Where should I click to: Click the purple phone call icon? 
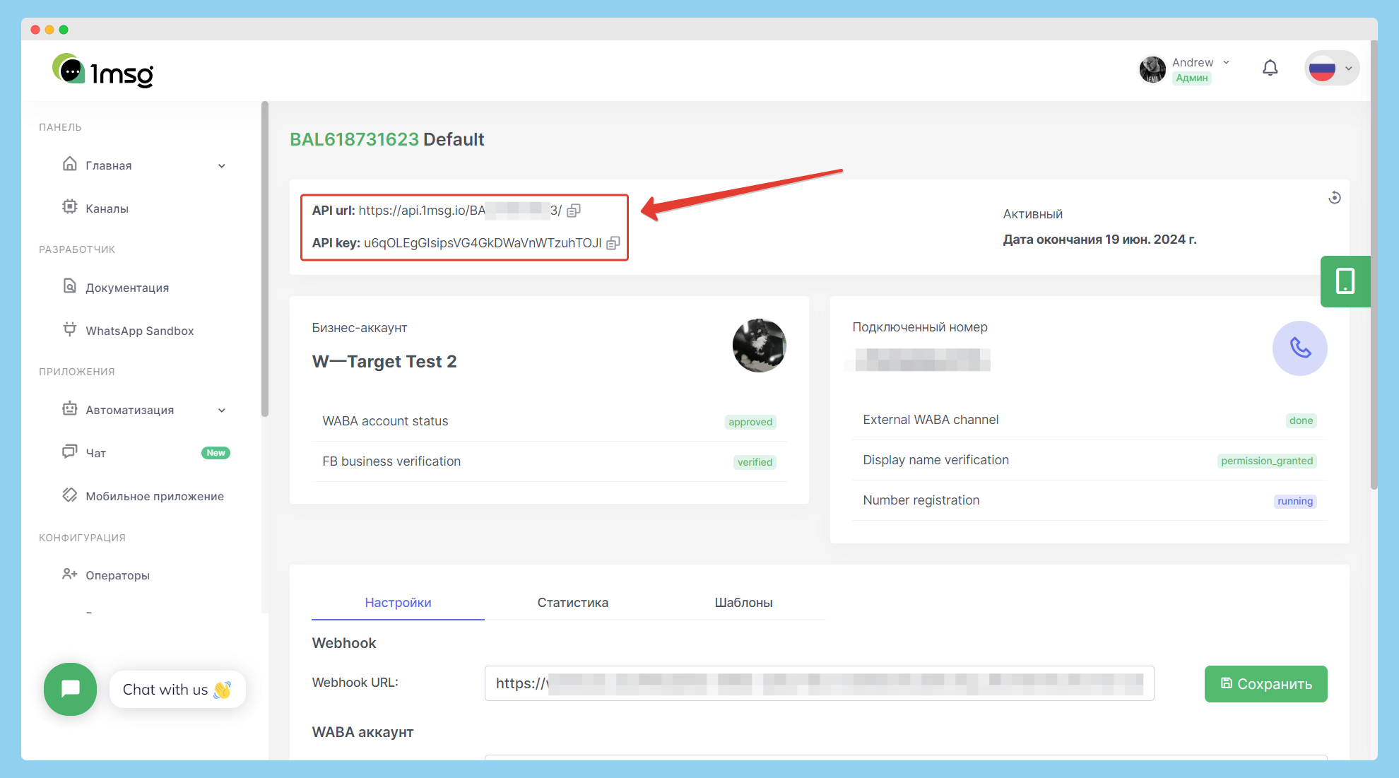tap(1299, 348)
